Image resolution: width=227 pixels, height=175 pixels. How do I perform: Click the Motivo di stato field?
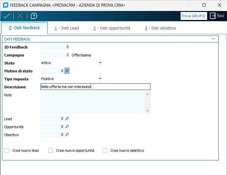(x=52, y=71)
